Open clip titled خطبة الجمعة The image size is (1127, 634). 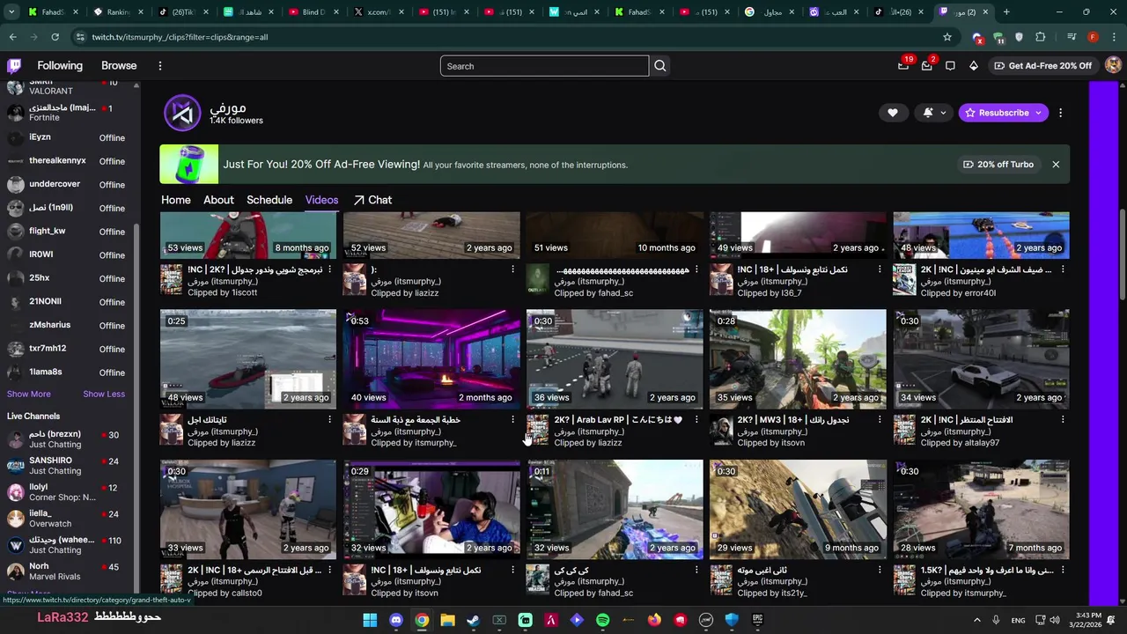click(x=416, y=420)
